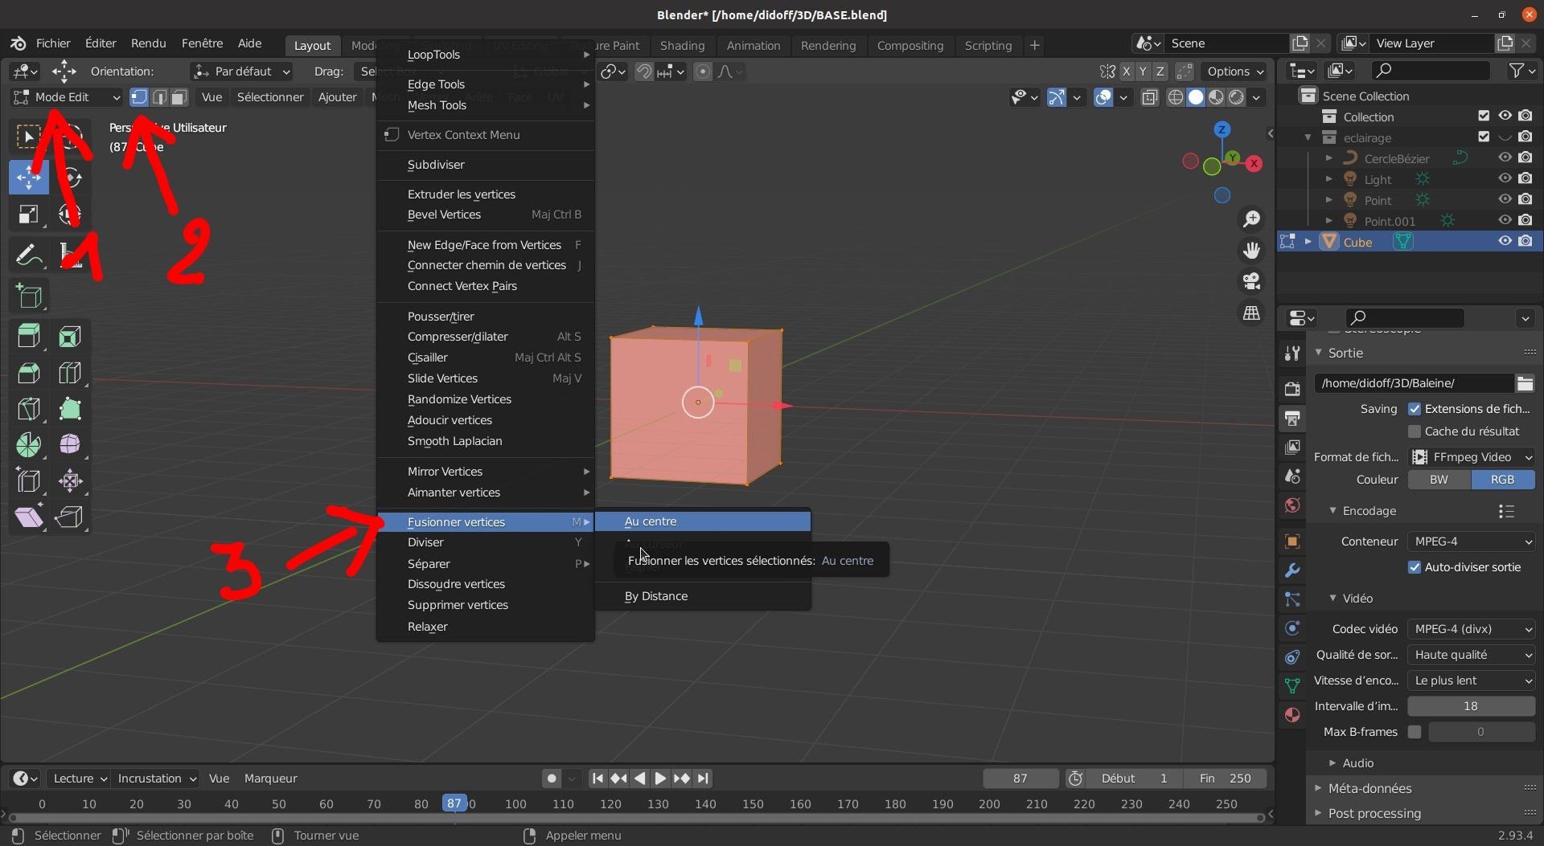
Task: Open the Fichier menu
Action: click(53, 43)
